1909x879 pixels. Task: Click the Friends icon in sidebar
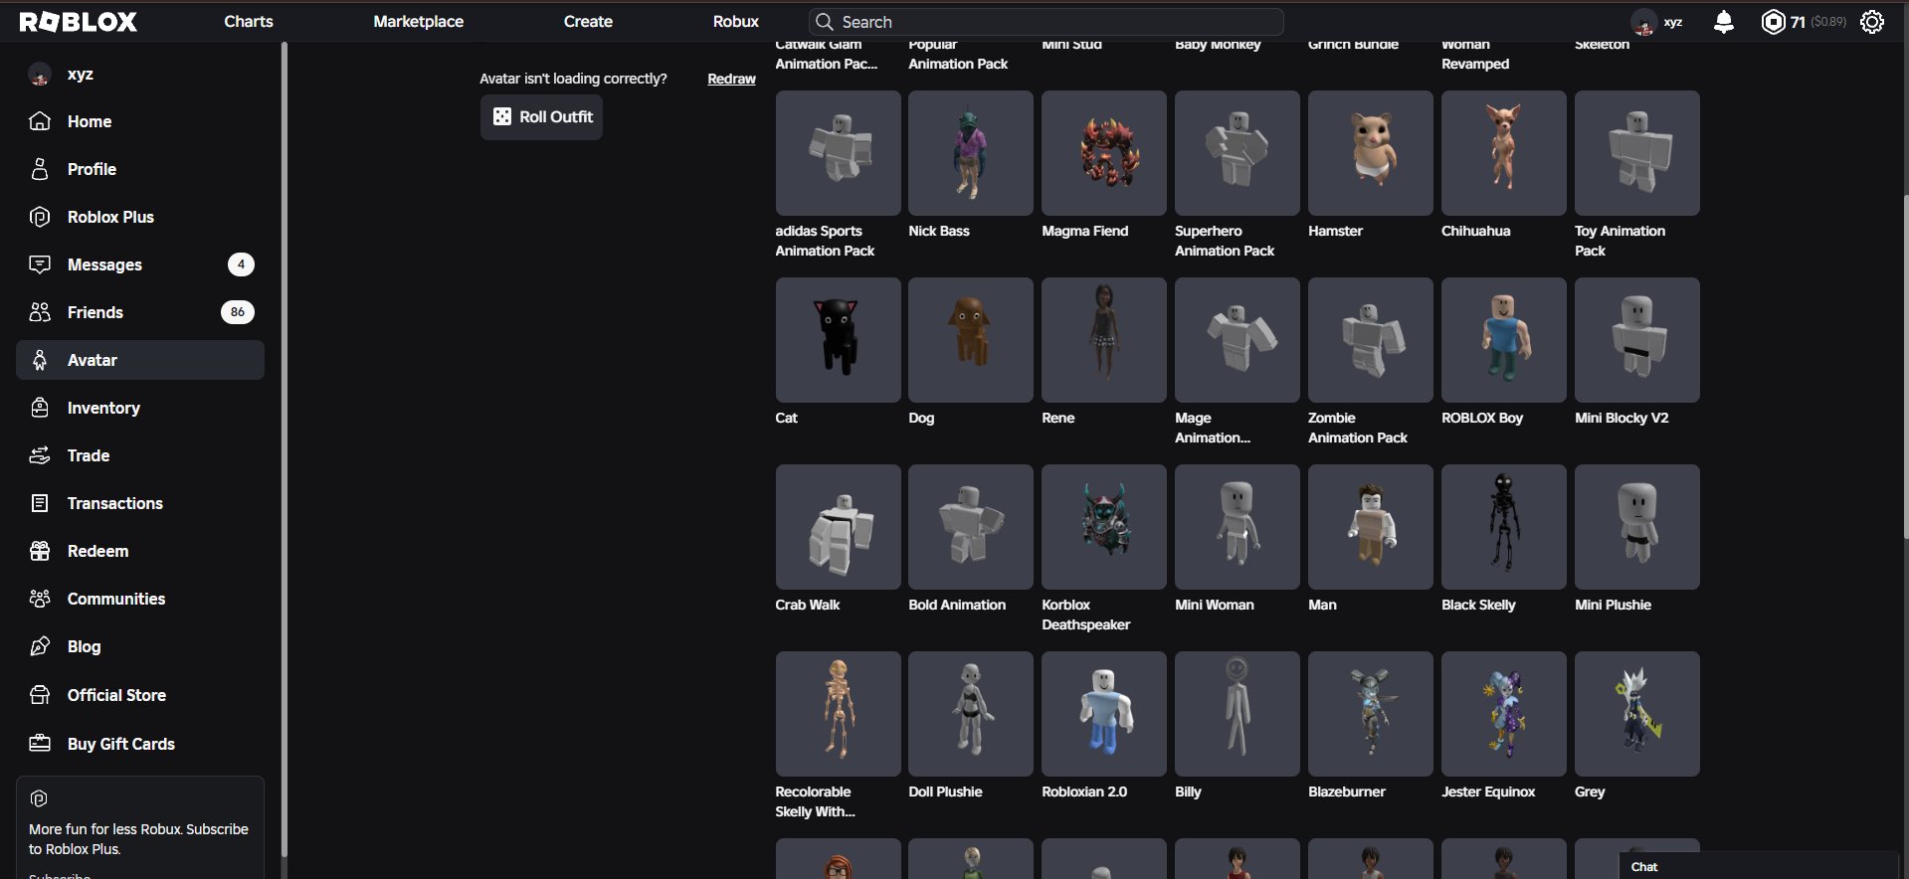(x=40, y=312)
